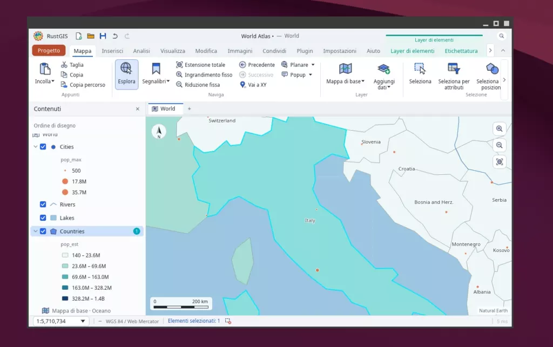Click the Natural Earth attribution
Screen dimensions: 553x347
tap(493, 310)
